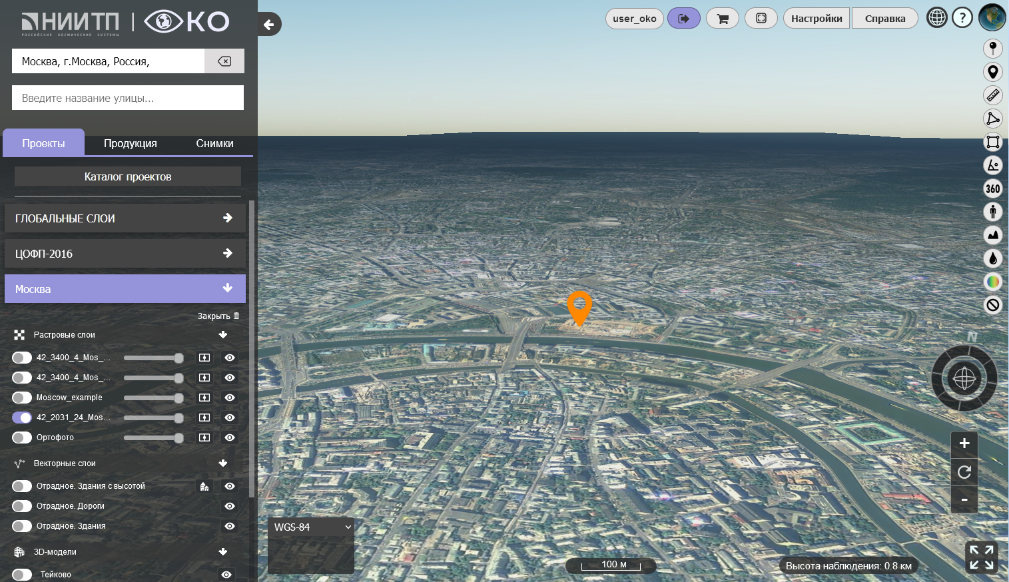Viewport: 1009px width, 582px height.
Task: Select the ruler measurement tool
Action: (x=992, y=95)
